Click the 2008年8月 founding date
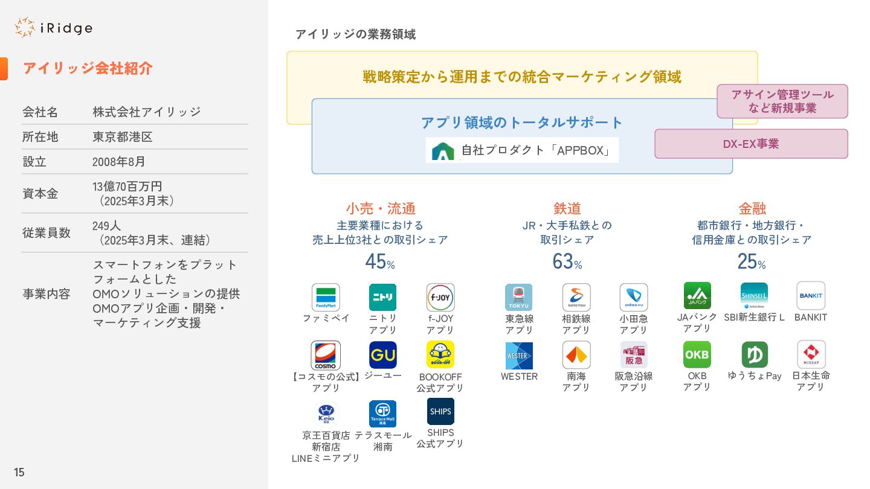This screenshot has height=489, width=870. [119, 162]
